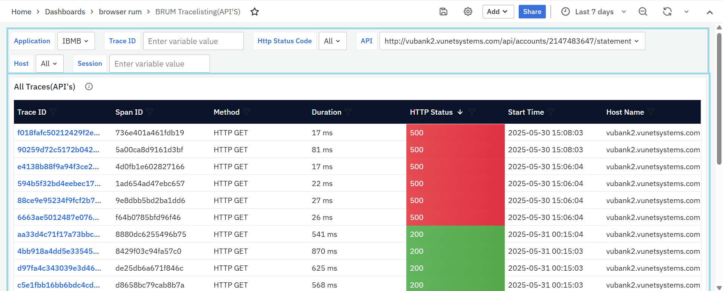Open the Application IBMB dropdown
The width and height of the screenshot is (723, 291).
[x=76, y=41]
